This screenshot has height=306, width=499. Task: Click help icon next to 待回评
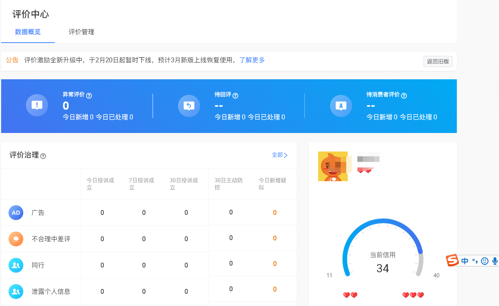[x=235, y=96]
